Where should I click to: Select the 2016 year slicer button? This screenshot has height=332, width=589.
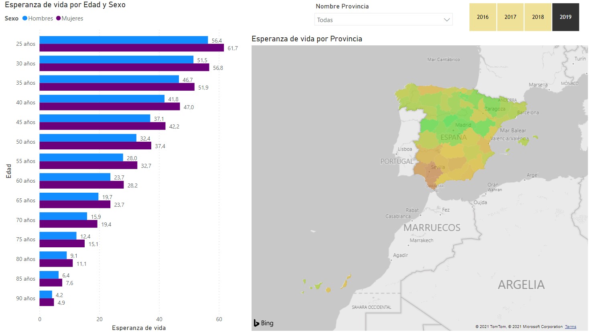483,17
